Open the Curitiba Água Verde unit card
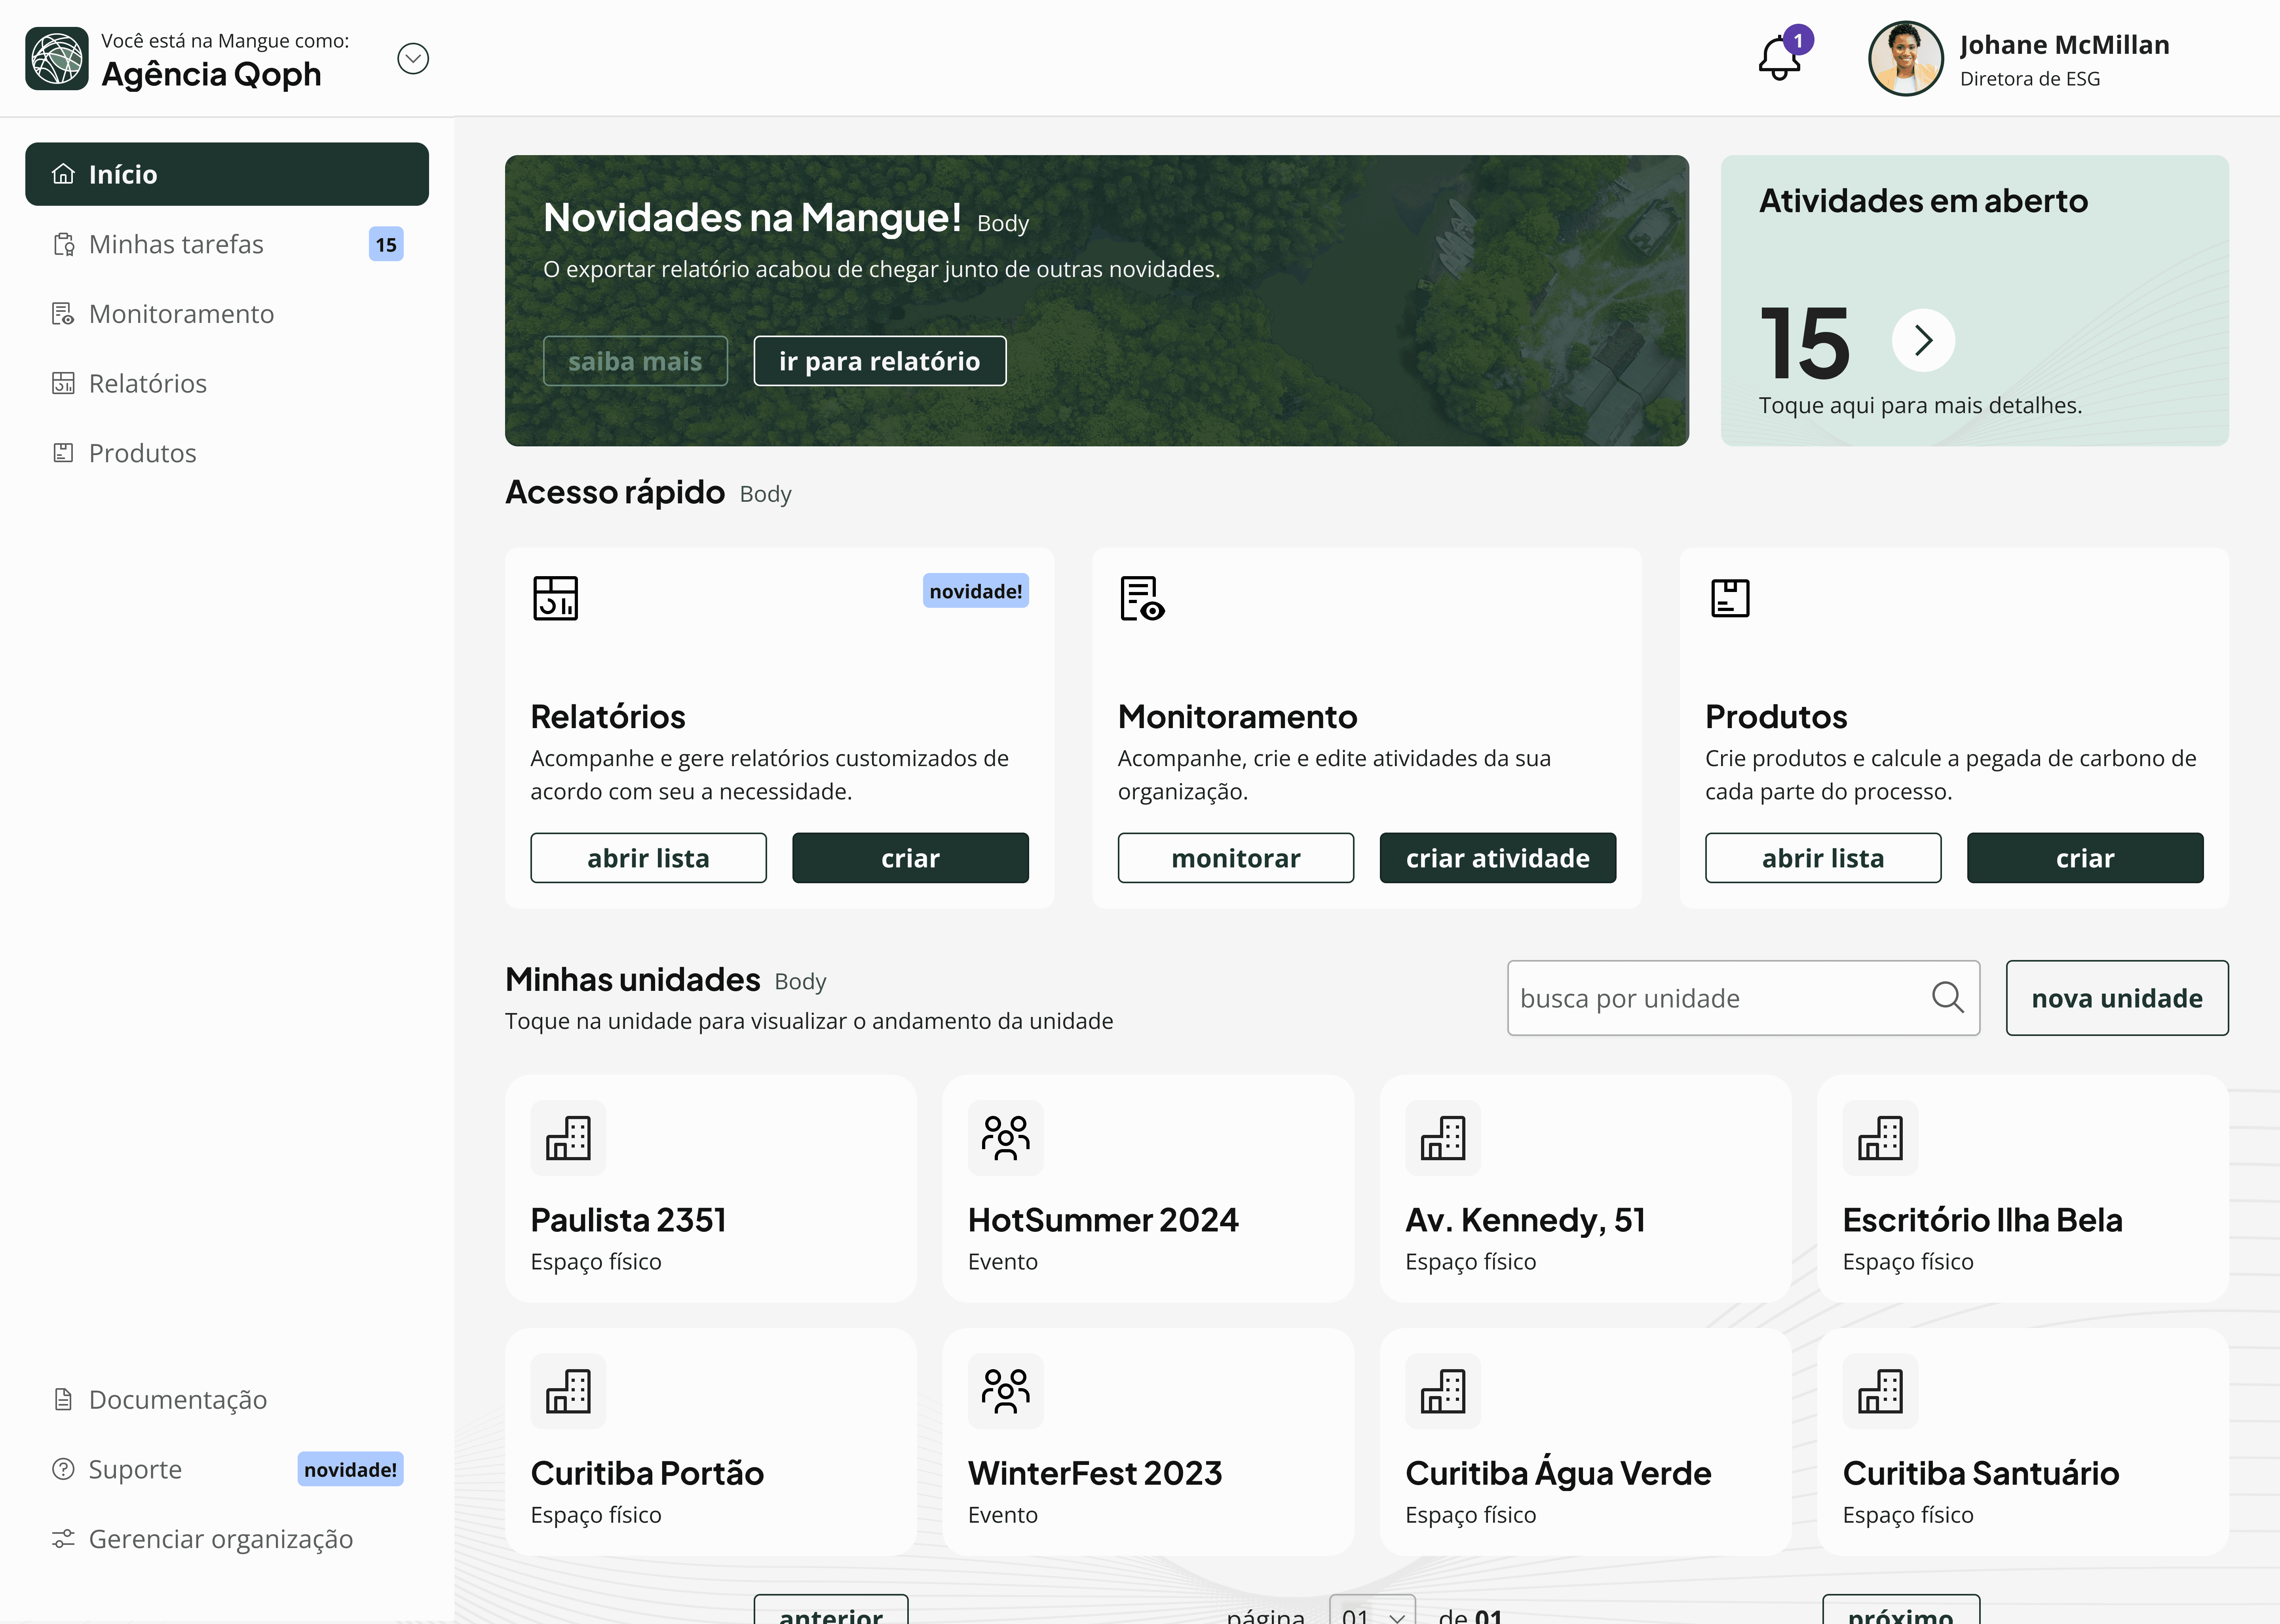The width and height of the screenshot is (2280, 1624). 1586,1442
